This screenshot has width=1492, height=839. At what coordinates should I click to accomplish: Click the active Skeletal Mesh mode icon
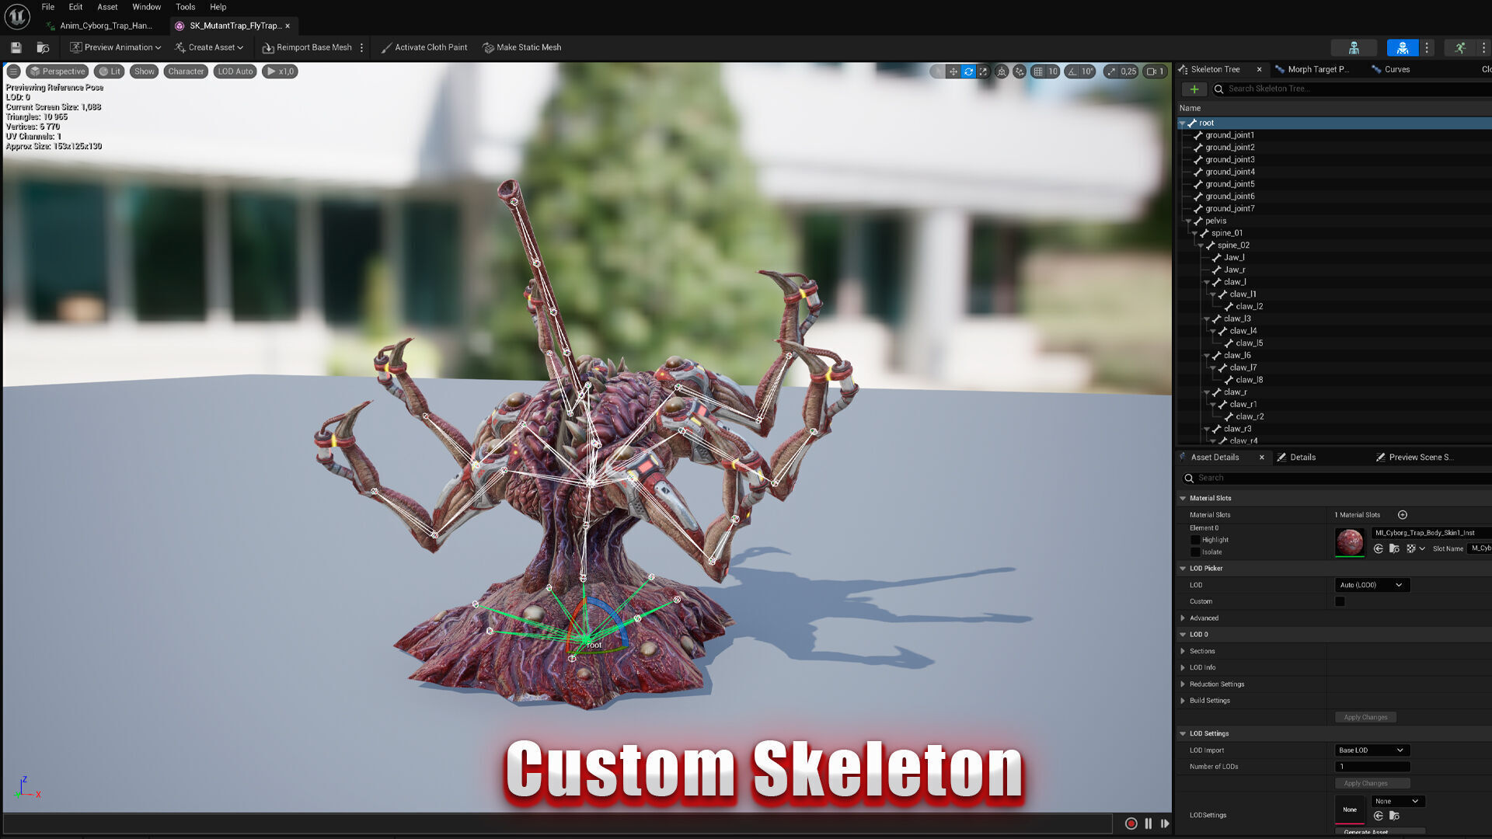[x=1403, y=47]
